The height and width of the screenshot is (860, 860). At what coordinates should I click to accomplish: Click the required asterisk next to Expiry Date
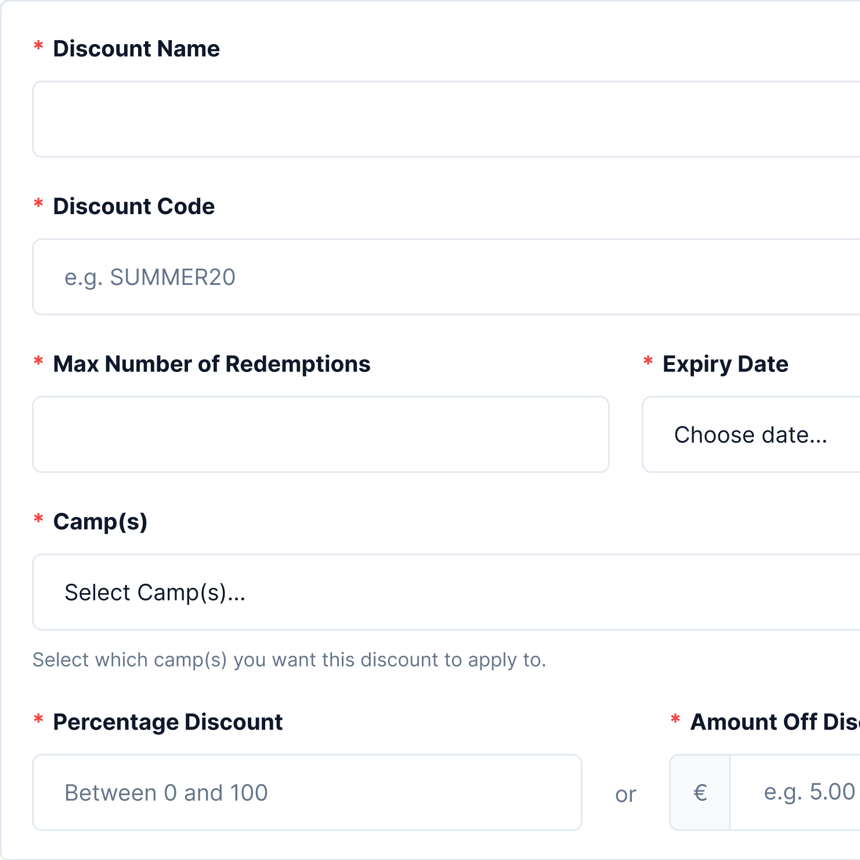click(x=648, y=362)
